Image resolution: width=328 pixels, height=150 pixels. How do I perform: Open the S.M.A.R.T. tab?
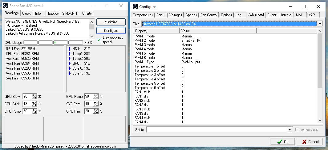coord(70,13)
